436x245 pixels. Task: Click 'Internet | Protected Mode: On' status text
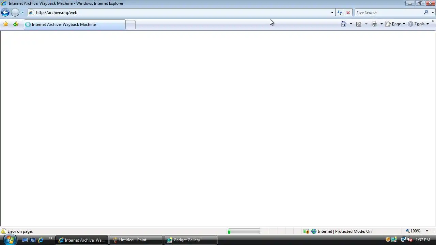[x=345, y=231]
